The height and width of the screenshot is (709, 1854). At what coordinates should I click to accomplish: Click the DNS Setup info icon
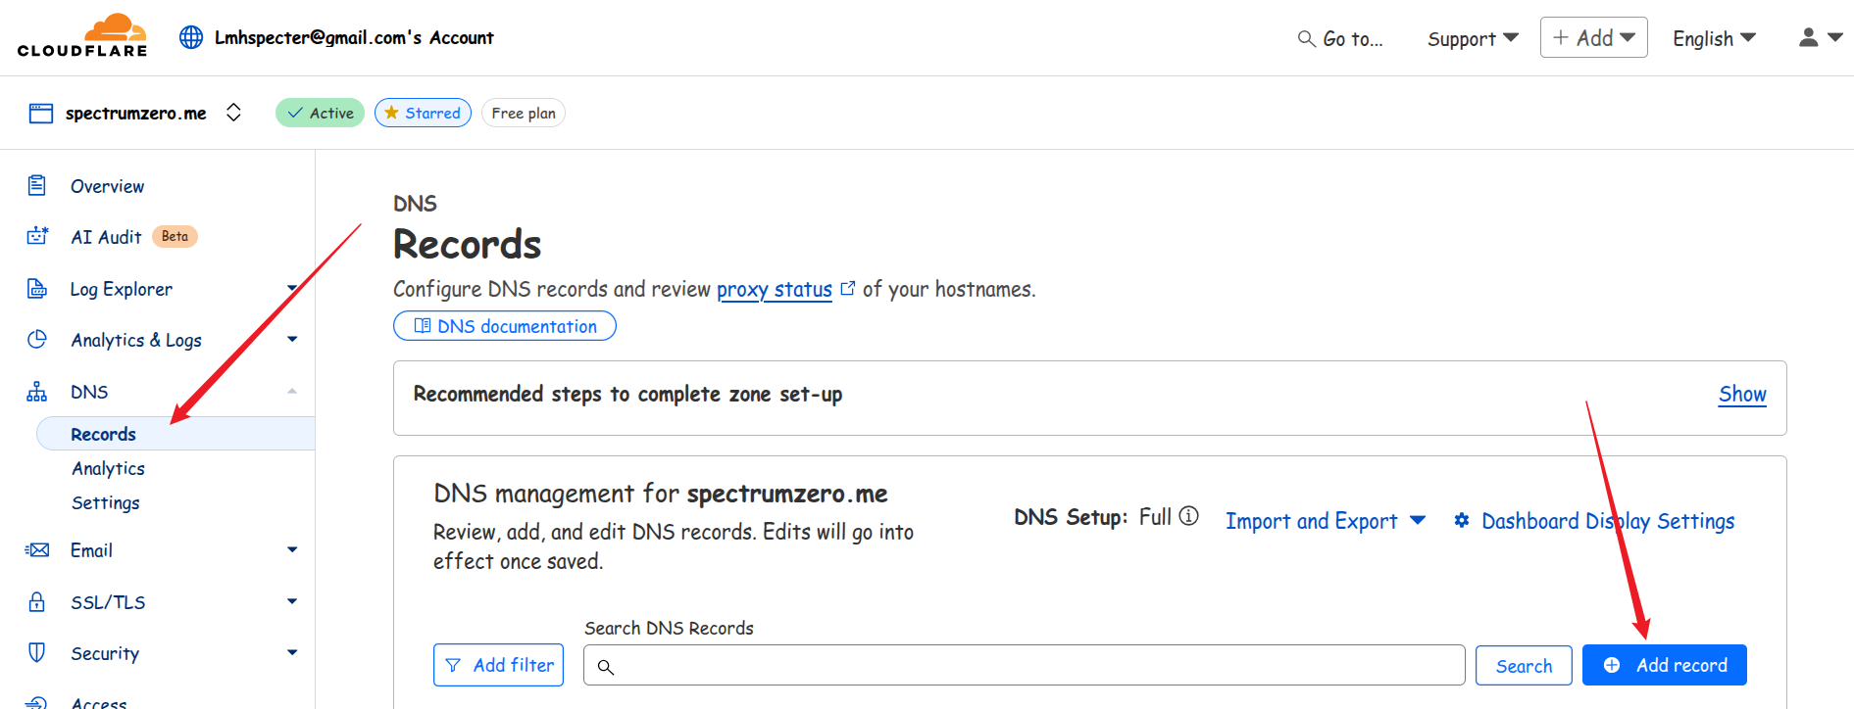click(x=1188, y=516)
